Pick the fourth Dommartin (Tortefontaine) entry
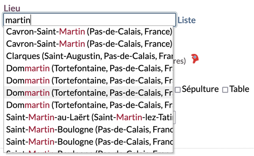 pyautogui.click(x=88, y=105)
